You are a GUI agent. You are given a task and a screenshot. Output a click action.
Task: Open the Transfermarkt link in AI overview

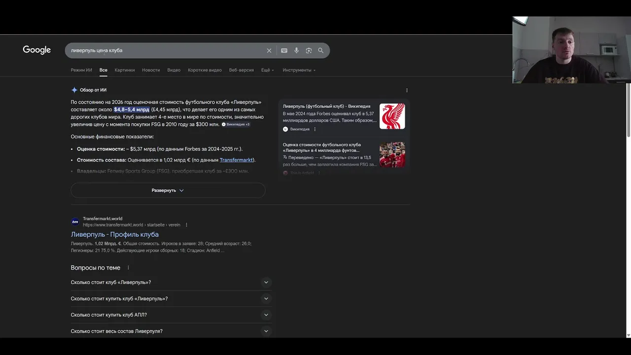point(236,160)
